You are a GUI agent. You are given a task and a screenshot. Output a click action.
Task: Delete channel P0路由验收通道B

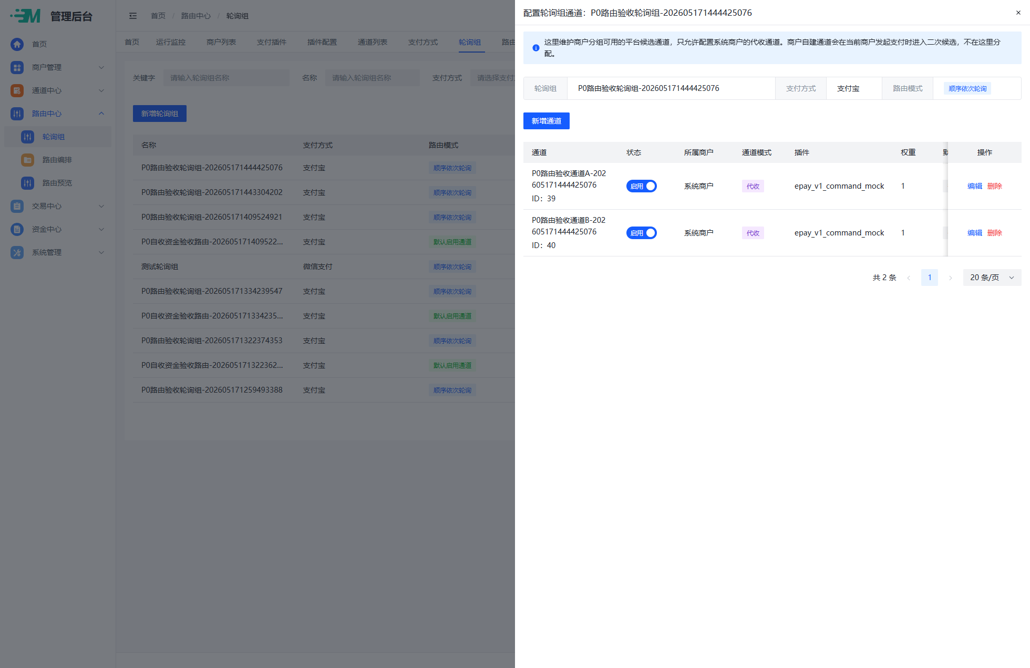coord(994,233)
